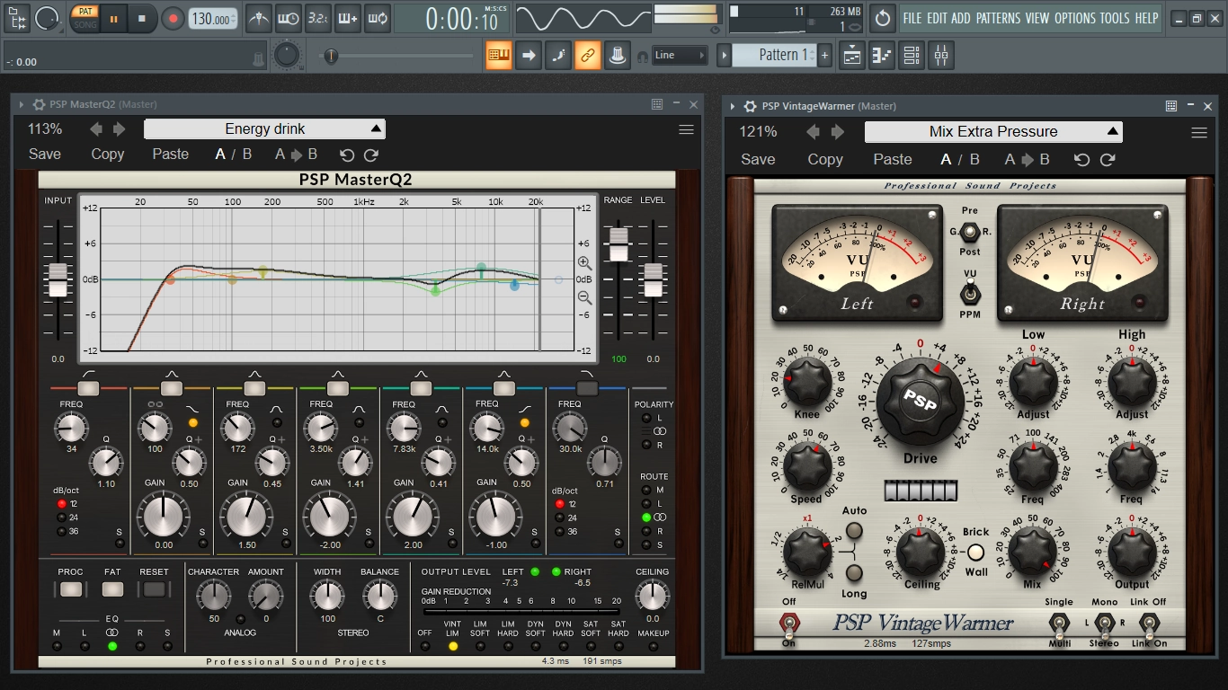Click the redo arrow in PSP MasterQ2
The height and width of the screenshot is (690, 1228).
[371, 155]
